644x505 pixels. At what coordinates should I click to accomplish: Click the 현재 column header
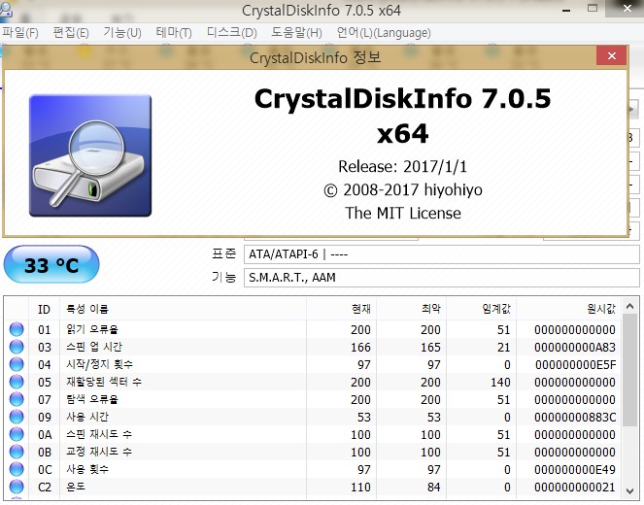341,309
